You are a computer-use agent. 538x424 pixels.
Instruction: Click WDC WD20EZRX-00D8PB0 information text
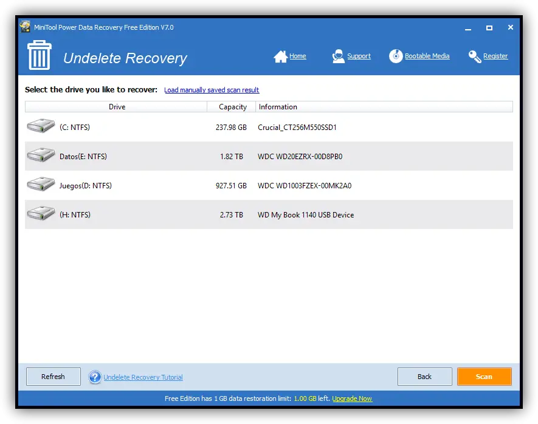(300, 156)
